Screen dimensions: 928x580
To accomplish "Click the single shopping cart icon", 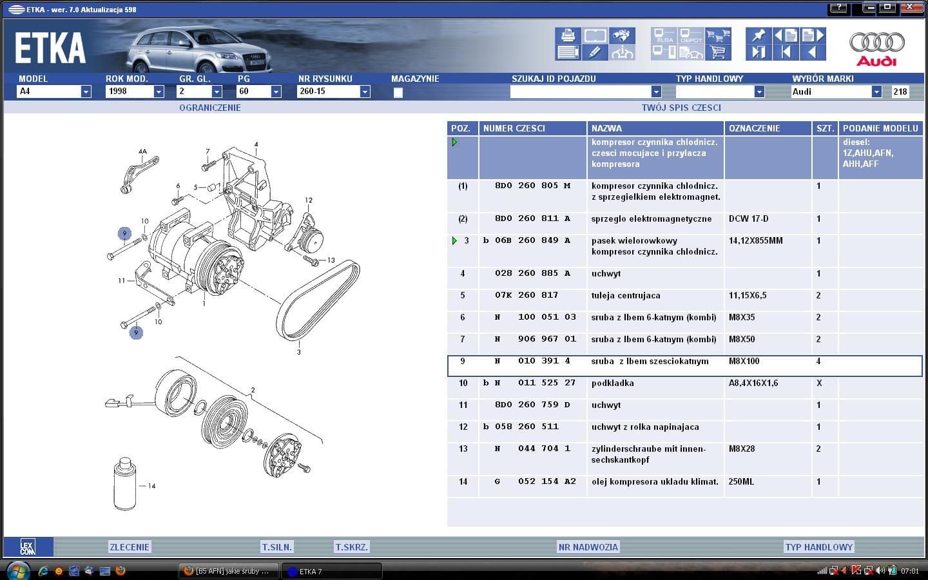I will point(718,52).
